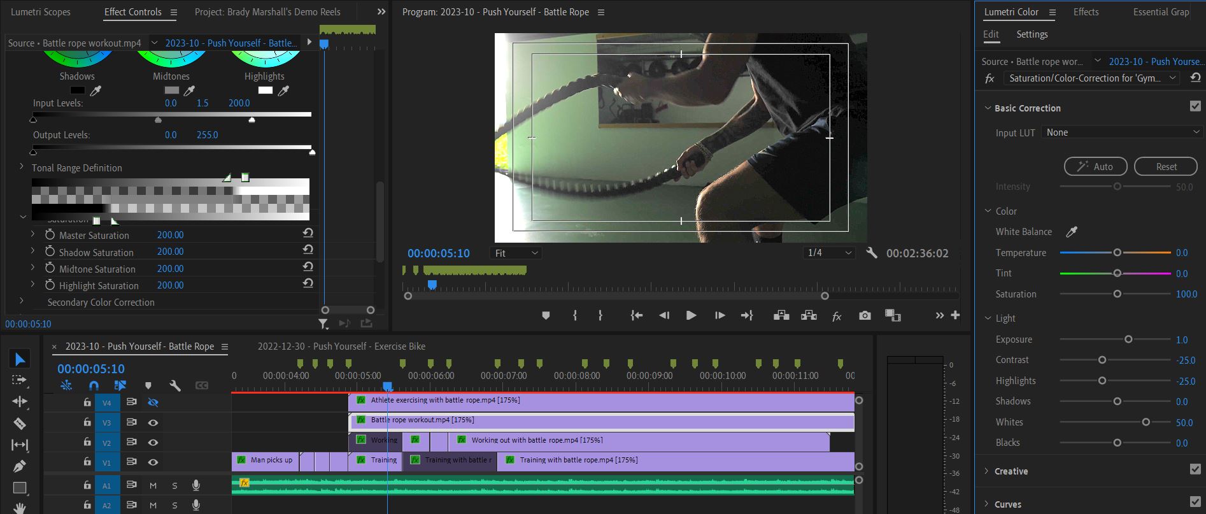Click the Auto button

pos(1095,166)
